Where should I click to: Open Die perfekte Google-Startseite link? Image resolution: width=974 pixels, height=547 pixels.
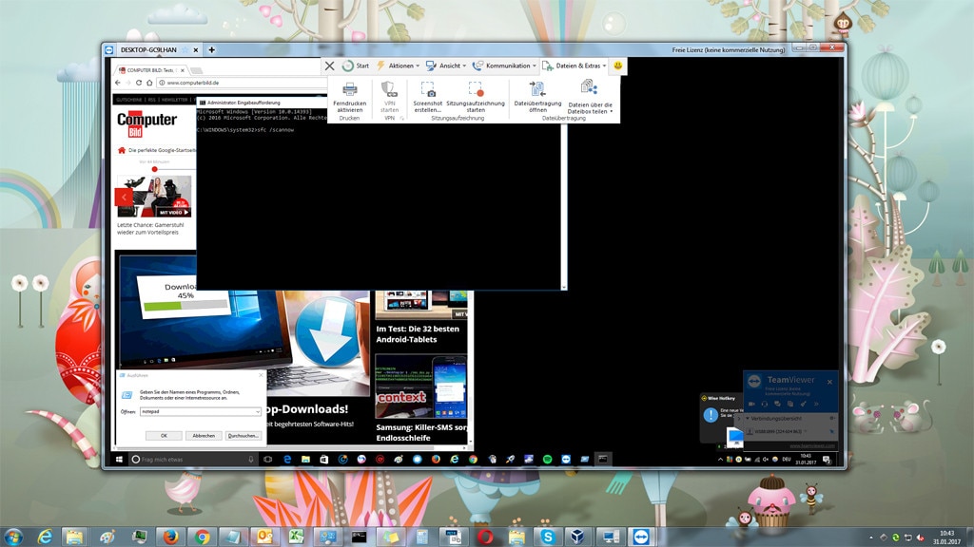[162, 150]
